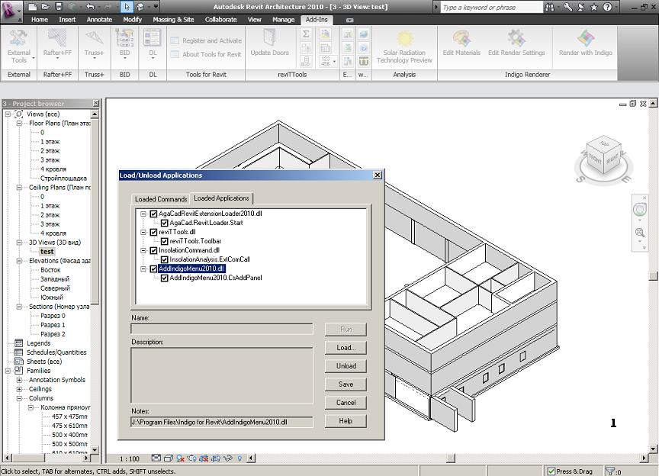
Task: Select the Разрез 1 section view
Action: (53, 325)
